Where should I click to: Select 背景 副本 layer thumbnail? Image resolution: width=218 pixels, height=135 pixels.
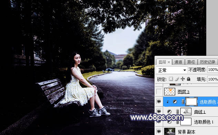pyautogui.click(x=170, y=132)
